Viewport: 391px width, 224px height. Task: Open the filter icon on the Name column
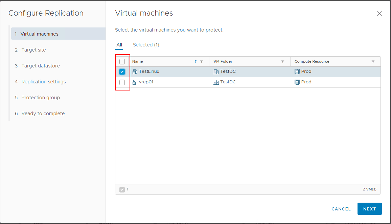click(201, 61)
